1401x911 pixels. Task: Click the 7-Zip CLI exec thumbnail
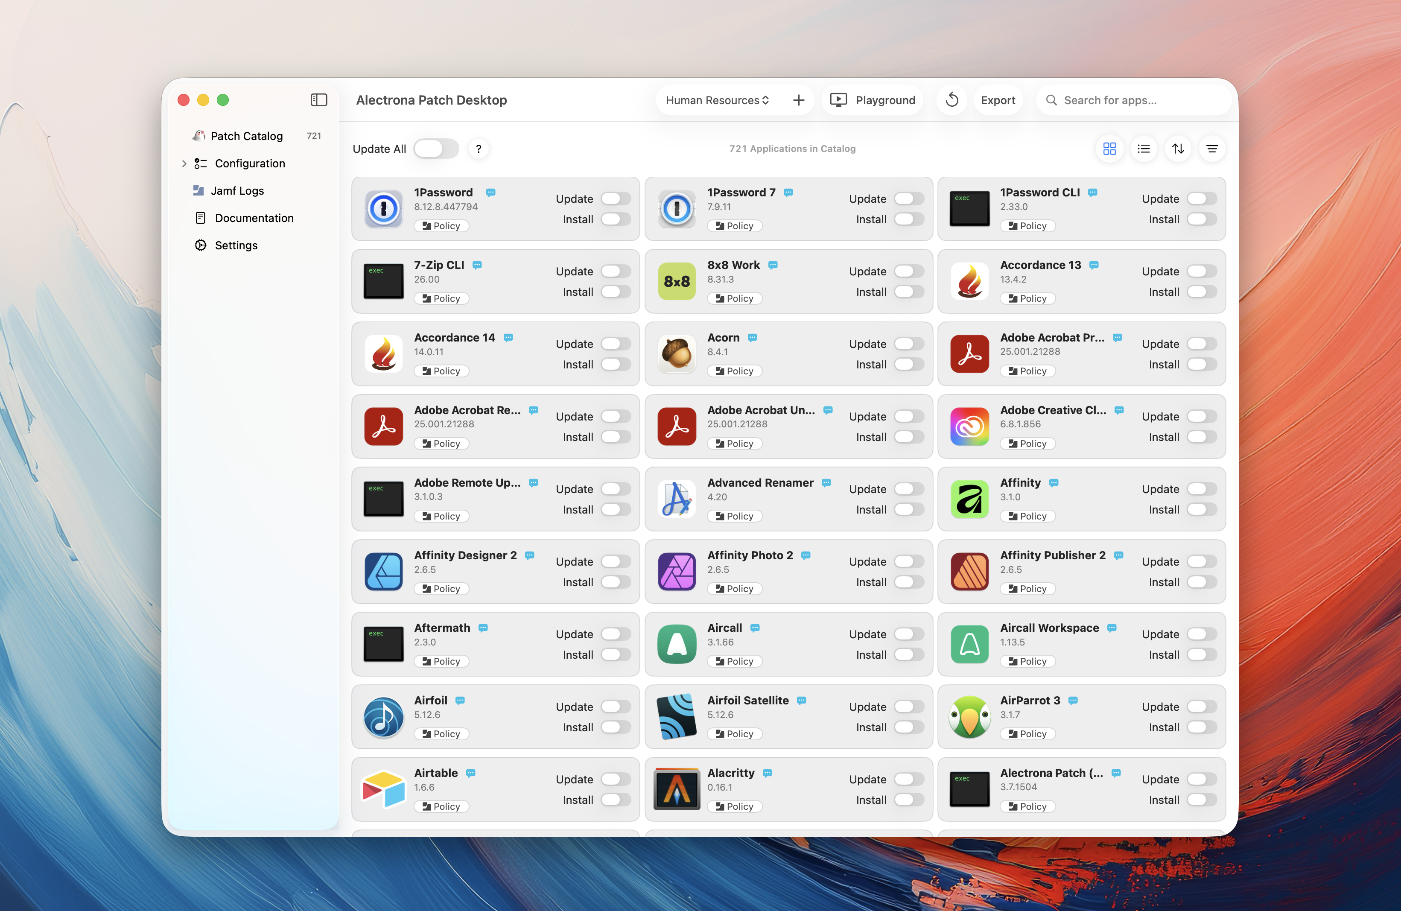(383, 281)
